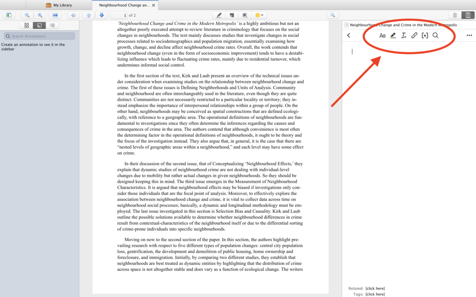The height and width of the screenshot is (297, 476).
Task: Zoom in on the PDF
Action: click(40, 15)
